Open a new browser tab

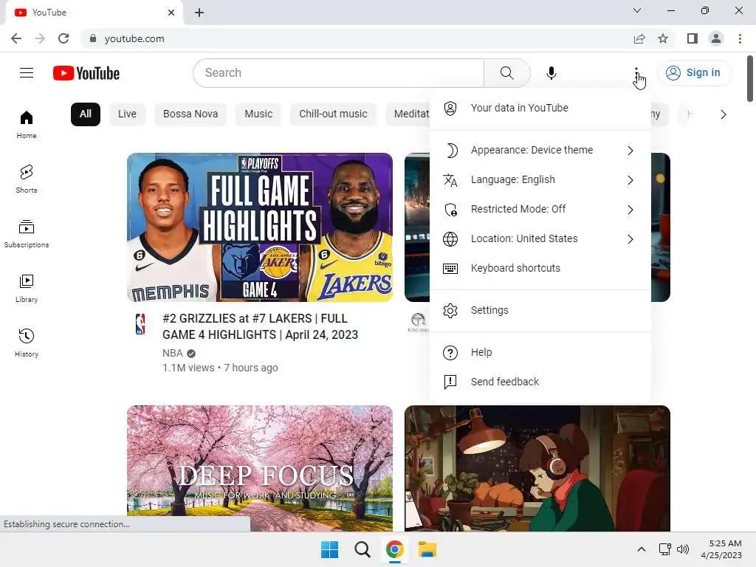[x=199, y=13]
